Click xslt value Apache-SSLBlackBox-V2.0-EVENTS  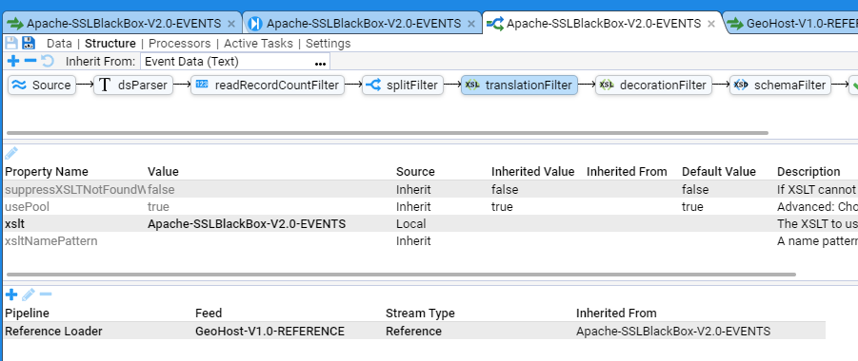(x=247, y=224)
